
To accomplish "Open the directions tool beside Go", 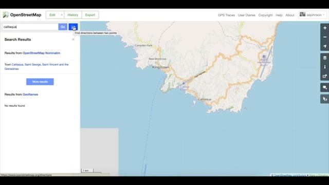I will pyautogui.click(x=73, y=27).
